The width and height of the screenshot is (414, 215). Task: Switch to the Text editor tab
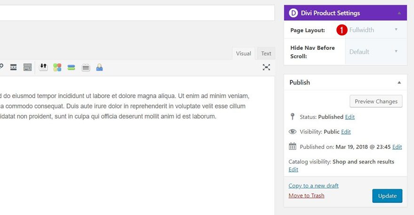click(x=266, y=54)
